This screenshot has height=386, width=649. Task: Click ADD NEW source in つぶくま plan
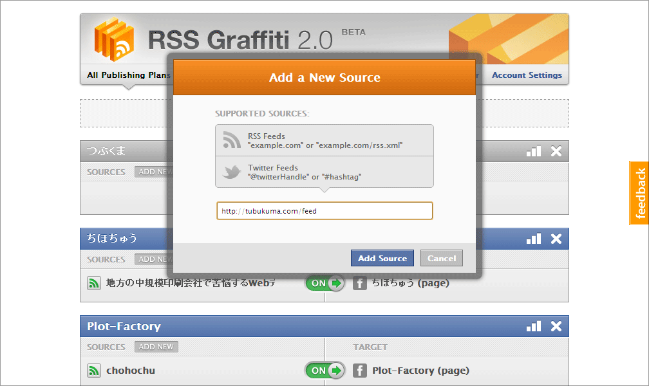(x=153, y=172)
